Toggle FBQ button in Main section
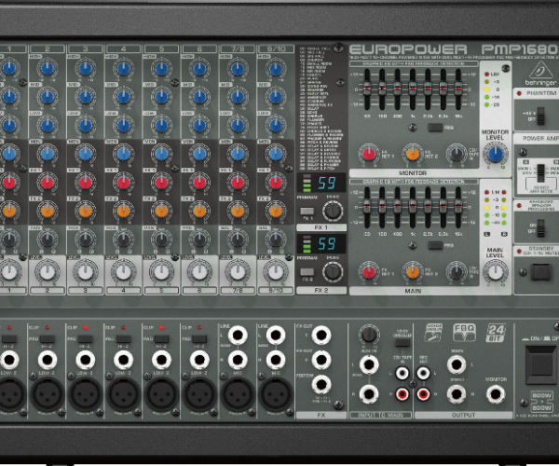The height and width of the screenshot is (466, 559). [x=435, y=245]
